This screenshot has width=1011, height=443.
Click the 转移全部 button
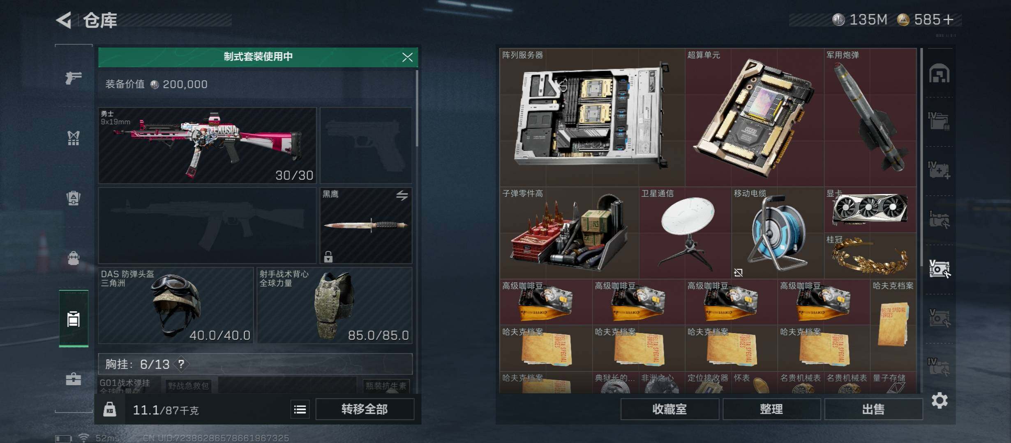[365, 409]
